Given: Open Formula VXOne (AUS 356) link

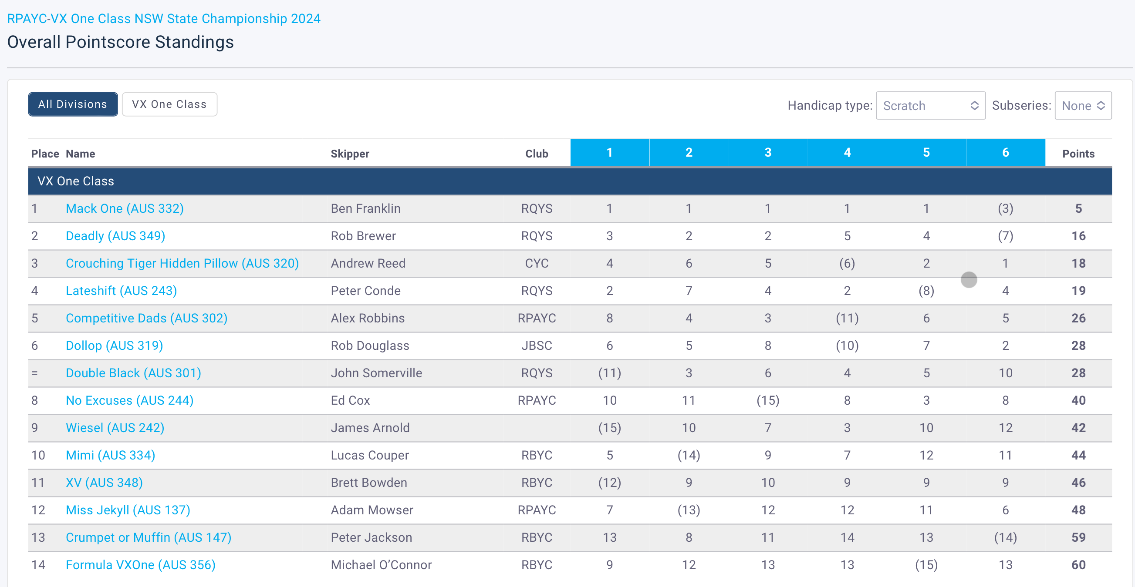Looking at the screenshot, I should [141, 564].
